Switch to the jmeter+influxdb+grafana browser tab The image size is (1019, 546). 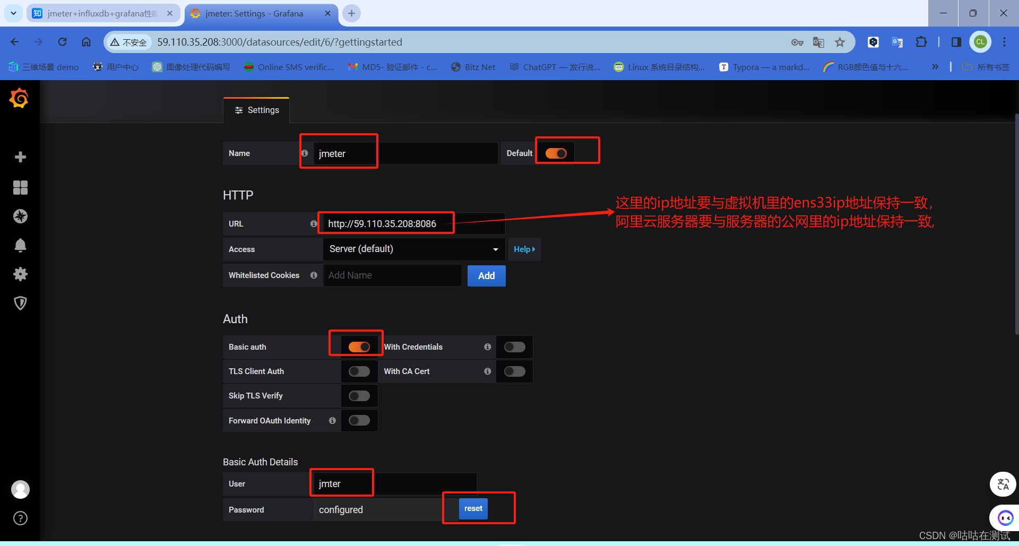click(102, 13)
